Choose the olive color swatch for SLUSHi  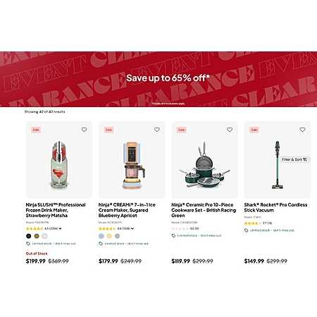click(37, 236)
